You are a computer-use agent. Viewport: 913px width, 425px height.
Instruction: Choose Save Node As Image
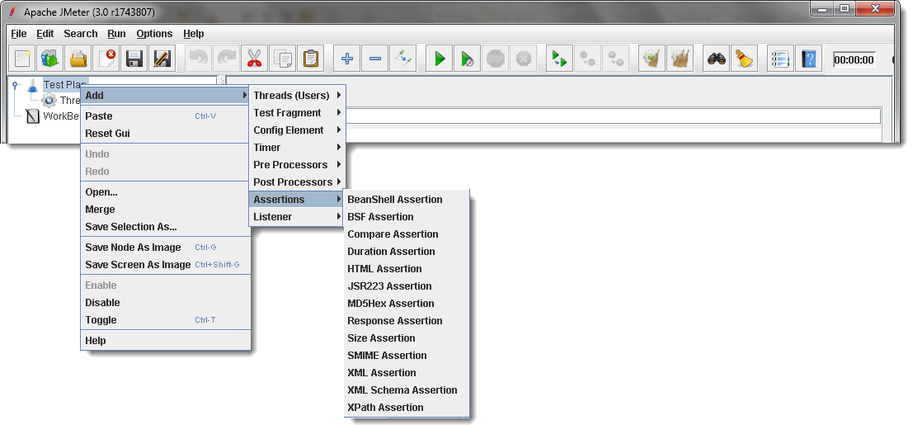pos(166,248)
